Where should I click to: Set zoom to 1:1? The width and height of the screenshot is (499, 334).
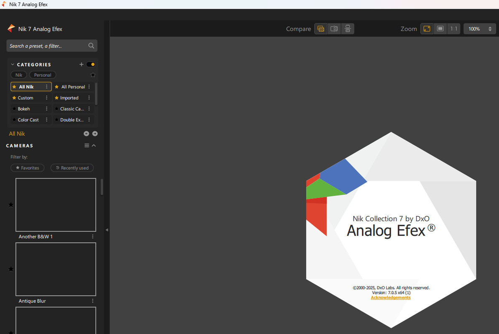[x=454, y=29]
